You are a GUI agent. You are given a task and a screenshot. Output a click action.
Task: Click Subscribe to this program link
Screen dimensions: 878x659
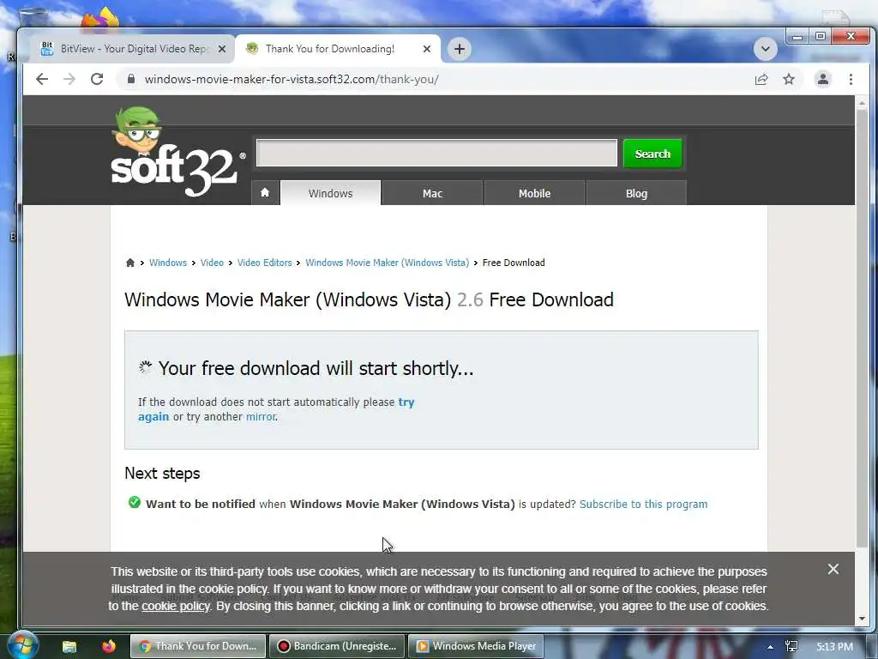pyautogui.click(x=643, y=505)
